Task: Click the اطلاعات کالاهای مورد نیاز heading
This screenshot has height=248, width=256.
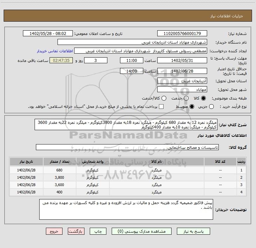Action: (x=222, y=135)
